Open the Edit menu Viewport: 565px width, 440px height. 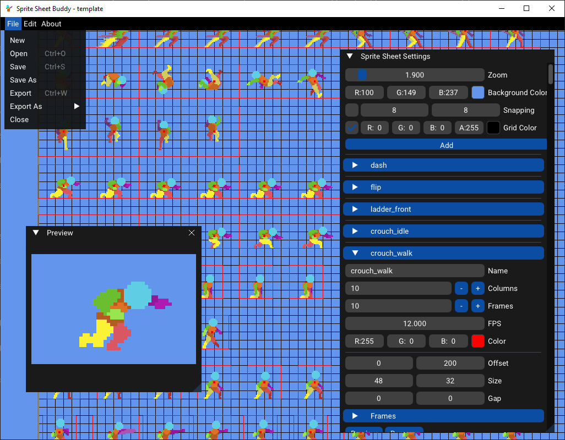click(x=30, y=24)
